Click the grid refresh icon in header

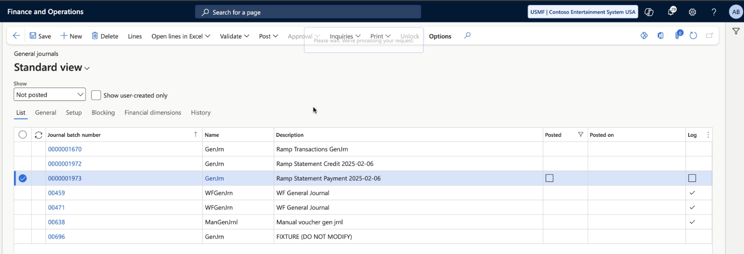pyautogui.click(x=38, y=135)
